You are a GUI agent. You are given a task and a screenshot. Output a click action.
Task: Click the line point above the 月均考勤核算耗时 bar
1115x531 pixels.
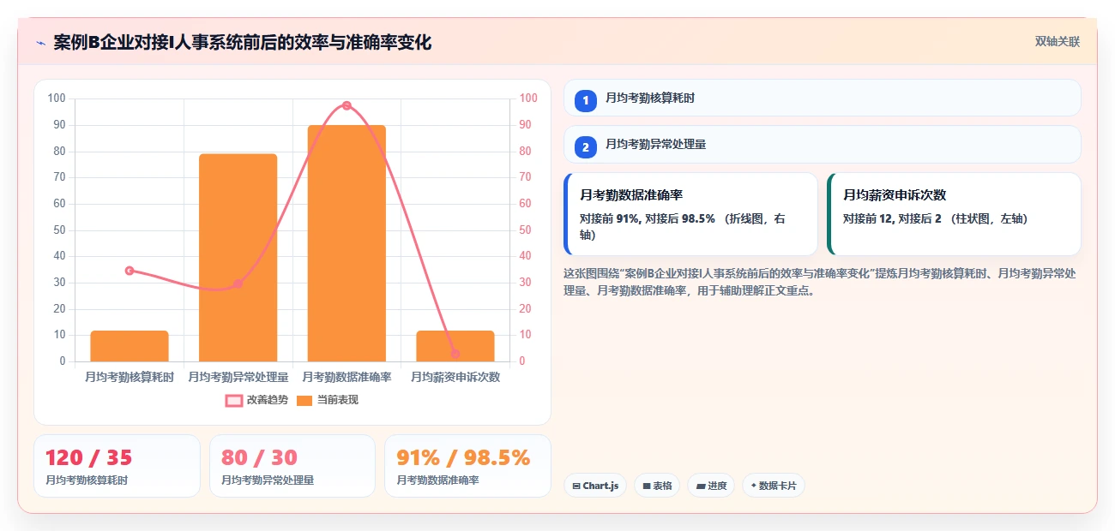tap(130, 270)
